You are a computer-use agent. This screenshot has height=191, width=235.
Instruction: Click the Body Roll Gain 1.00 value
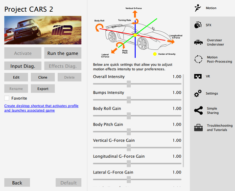click(177, 108)
